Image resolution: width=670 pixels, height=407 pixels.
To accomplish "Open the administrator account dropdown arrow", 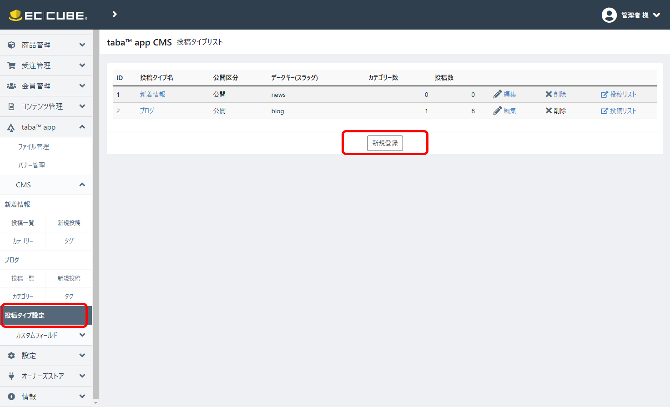I will (656, 15).
